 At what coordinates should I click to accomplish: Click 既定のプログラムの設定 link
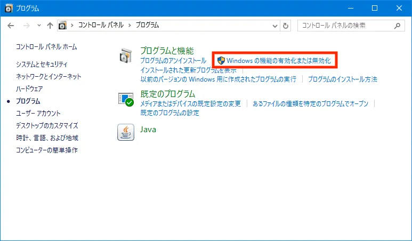pyautogui.click(x=169, y=113)
